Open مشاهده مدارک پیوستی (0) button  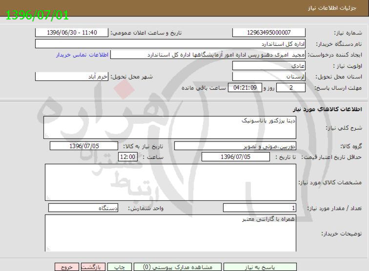178,267
